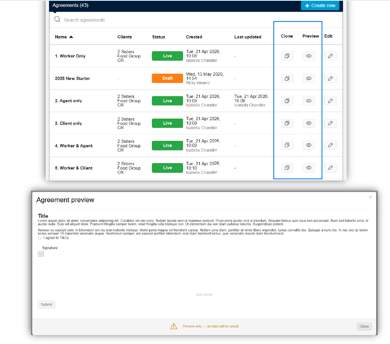This screenshot has height=344, width=390.
Task: Click the Created column header
Action: [194, 37]
